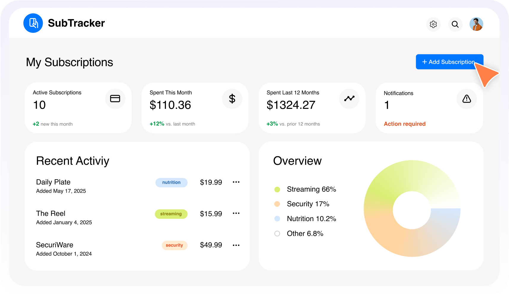Click the nutrition category tag
Viewport: 509px width, 294px height.
(x=171, y=183)
